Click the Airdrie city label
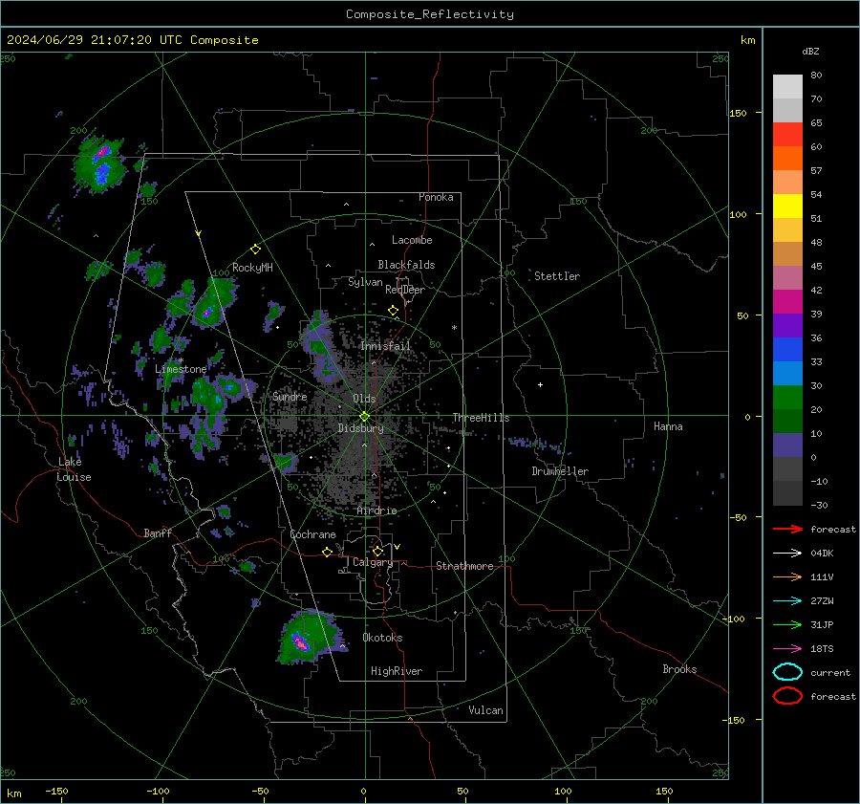This screenshot has height=804, width=860. 376,511
